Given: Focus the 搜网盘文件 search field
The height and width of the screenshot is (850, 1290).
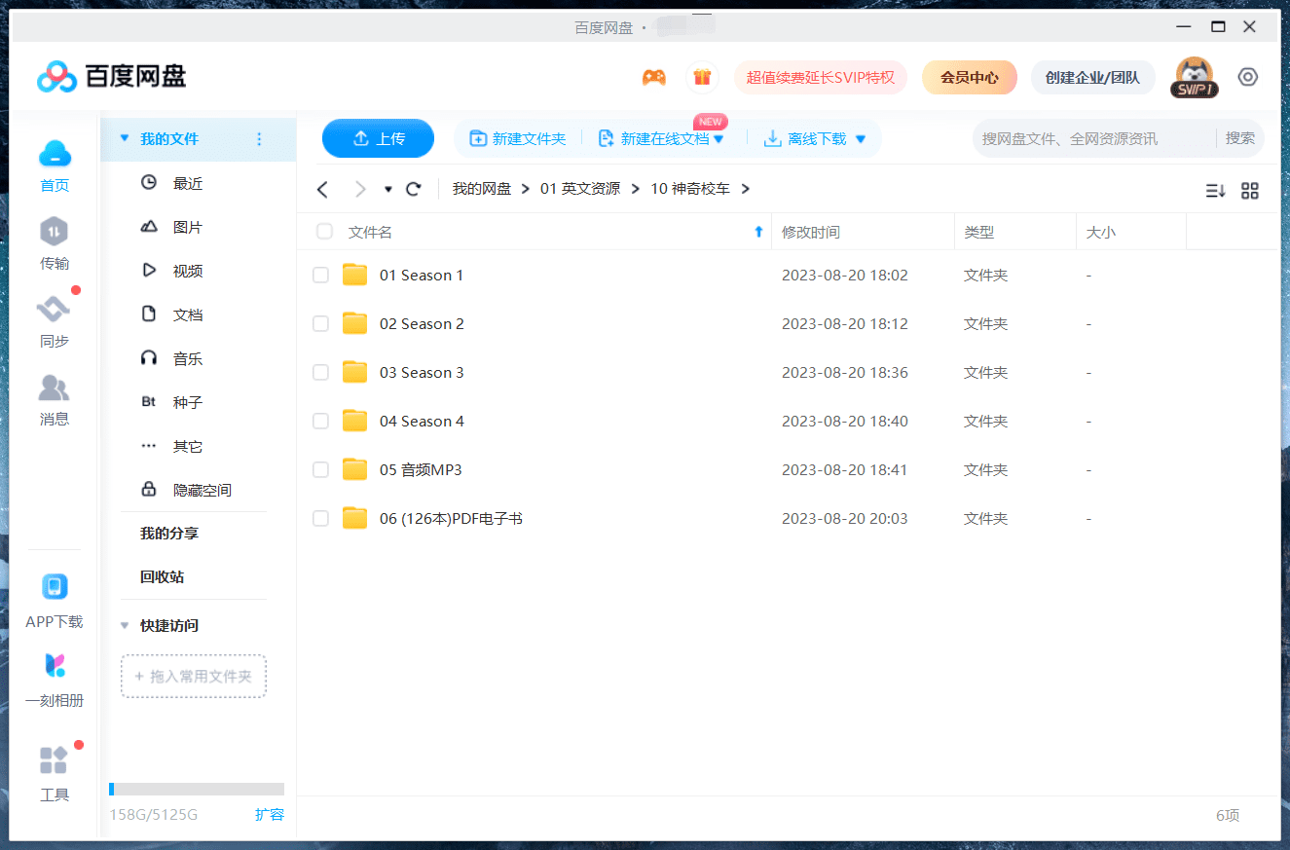Looking at the screenshot, I should coord(1092,138).
